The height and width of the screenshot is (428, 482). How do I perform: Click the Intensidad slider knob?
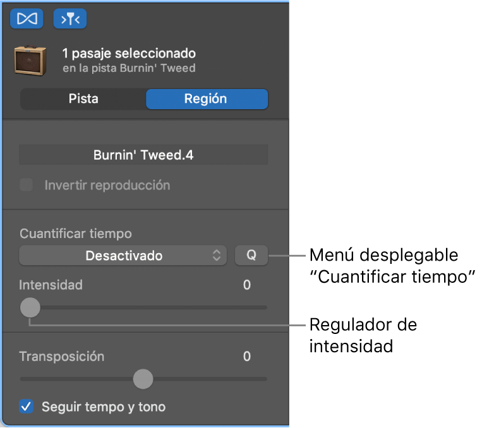click(30, 307)
